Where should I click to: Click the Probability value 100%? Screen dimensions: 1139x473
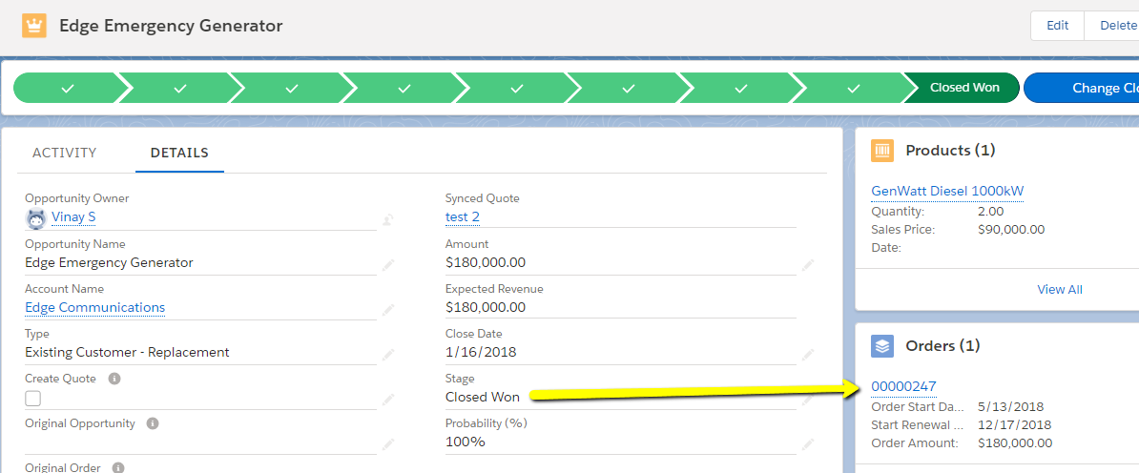tap(465, 442)
